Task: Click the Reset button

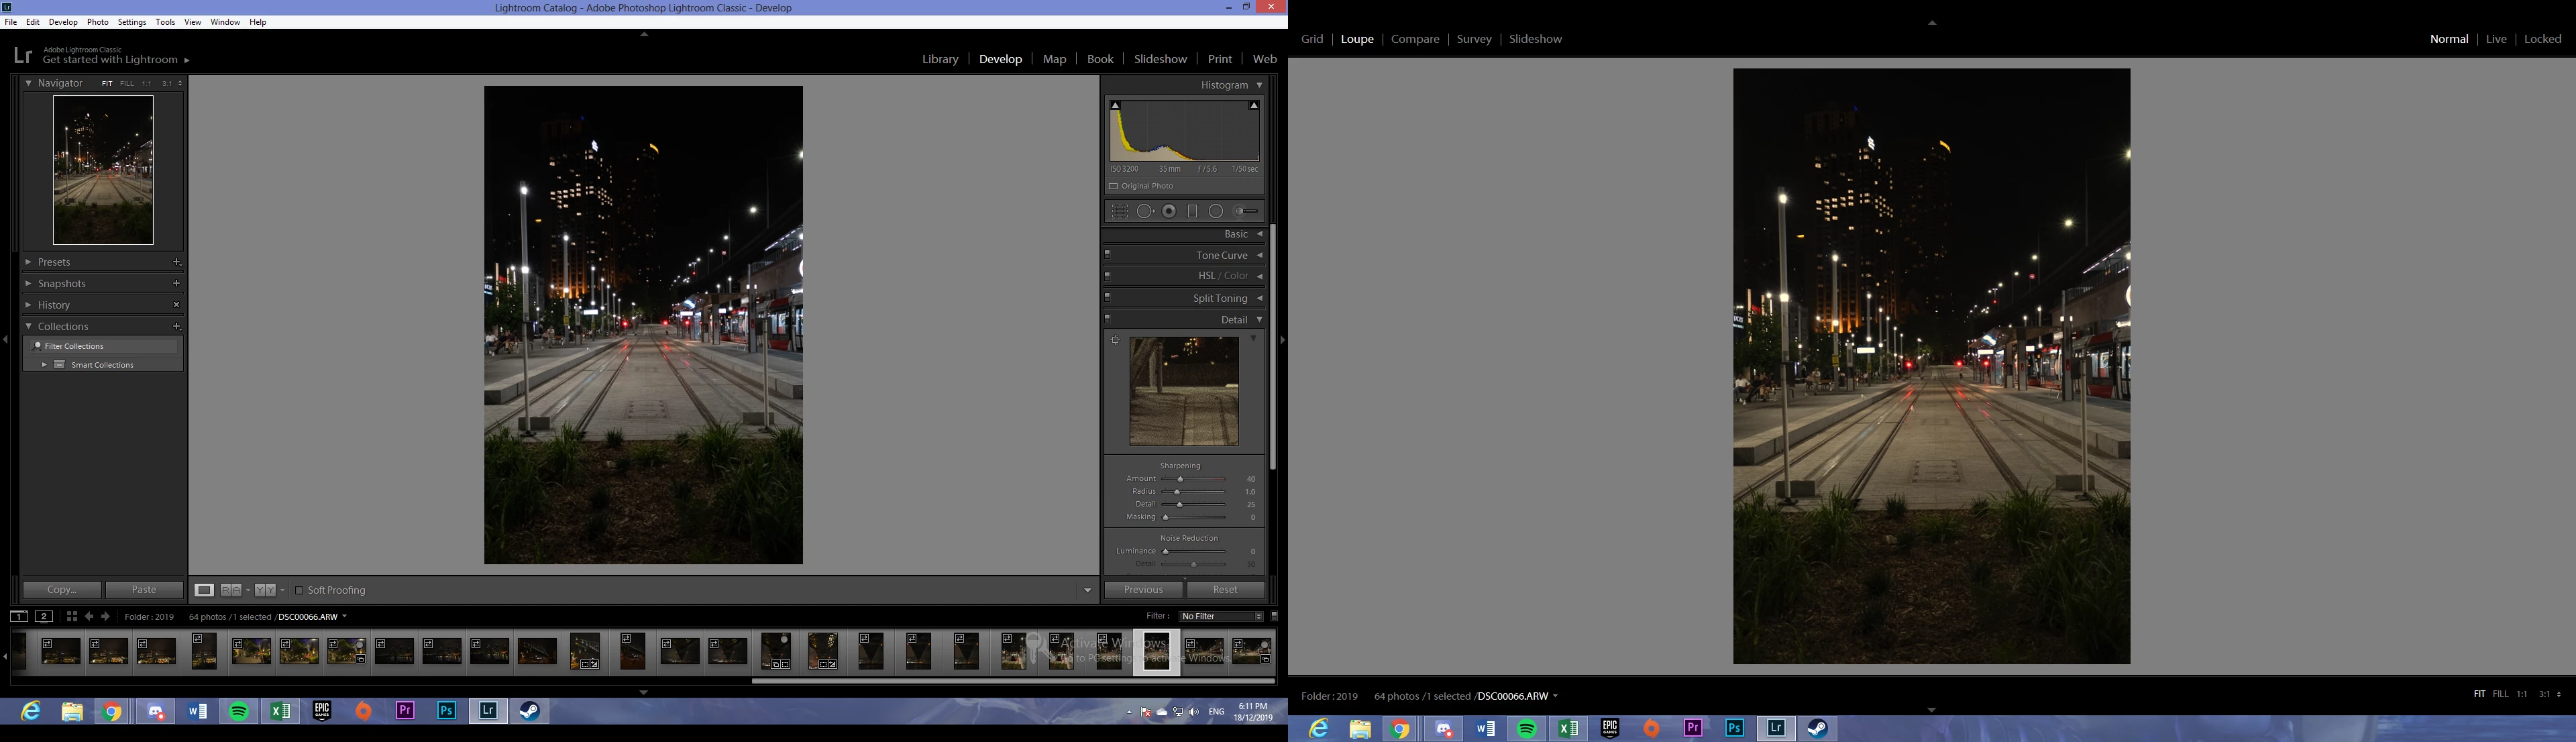Action: (1225, 590)
